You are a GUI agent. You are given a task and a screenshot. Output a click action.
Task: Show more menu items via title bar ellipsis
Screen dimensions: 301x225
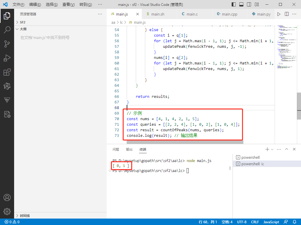point(100,5)
